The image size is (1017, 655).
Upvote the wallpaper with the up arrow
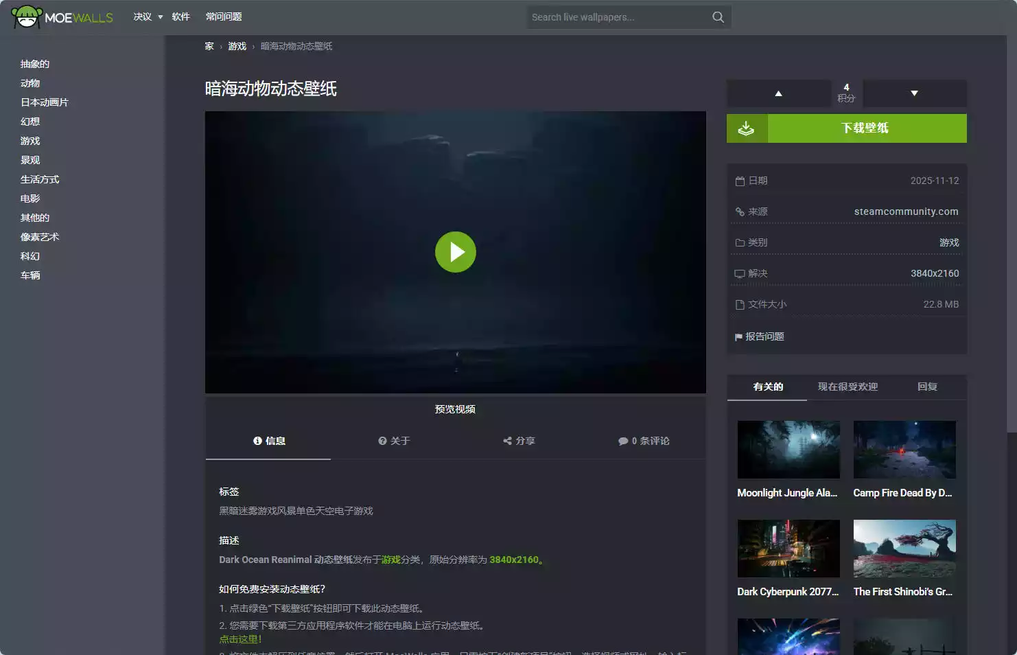tap(778, 93)
